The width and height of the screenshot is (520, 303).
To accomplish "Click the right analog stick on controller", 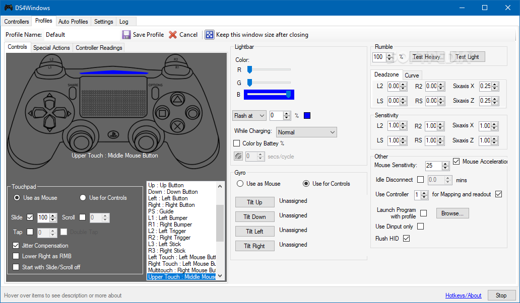I will [x=146, y=142].
